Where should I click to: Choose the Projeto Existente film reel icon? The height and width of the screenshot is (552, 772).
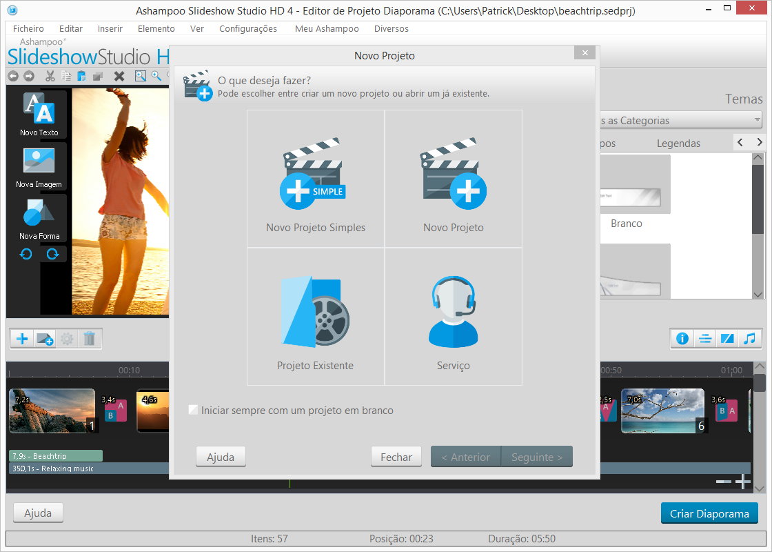tap(315, 313)
